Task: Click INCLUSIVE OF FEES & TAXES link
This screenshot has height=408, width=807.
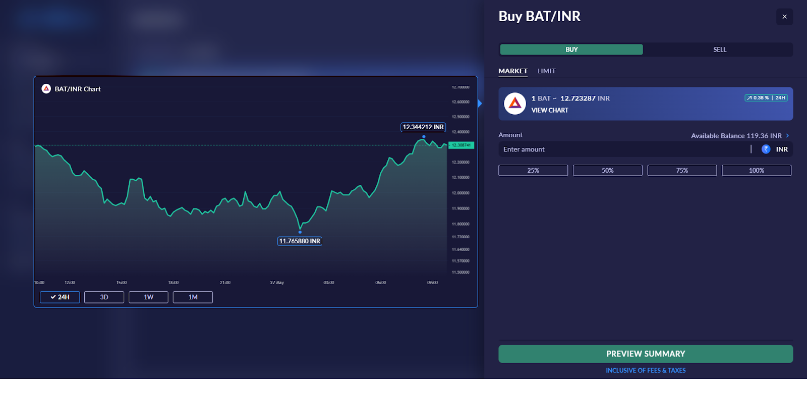Action: (646, 371)
